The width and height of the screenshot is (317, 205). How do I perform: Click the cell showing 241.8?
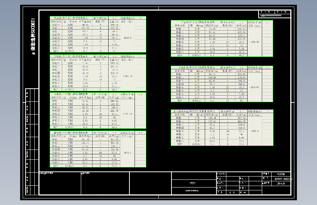(x=241, y=81)
